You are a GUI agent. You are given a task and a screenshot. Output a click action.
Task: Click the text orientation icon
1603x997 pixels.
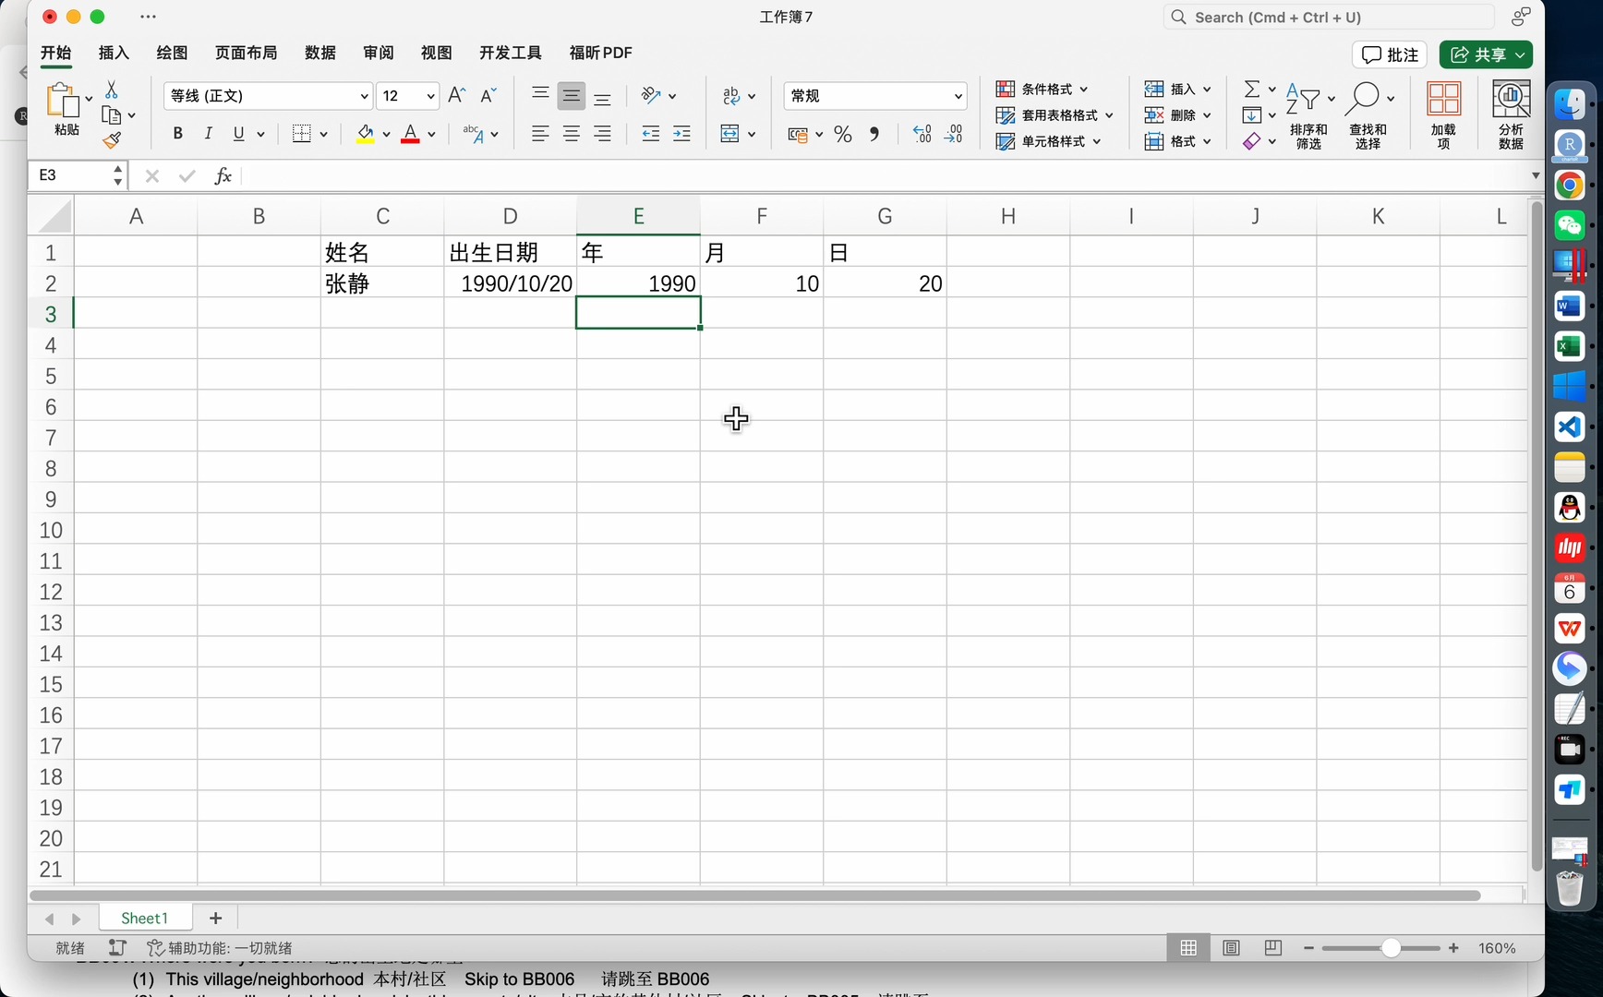pos(651,95)
